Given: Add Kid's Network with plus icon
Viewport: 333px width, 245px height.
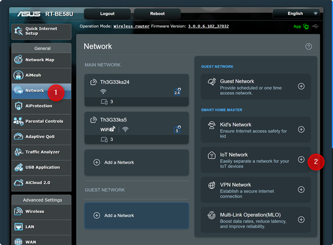Looking at the screenshot, I should 301,129.
